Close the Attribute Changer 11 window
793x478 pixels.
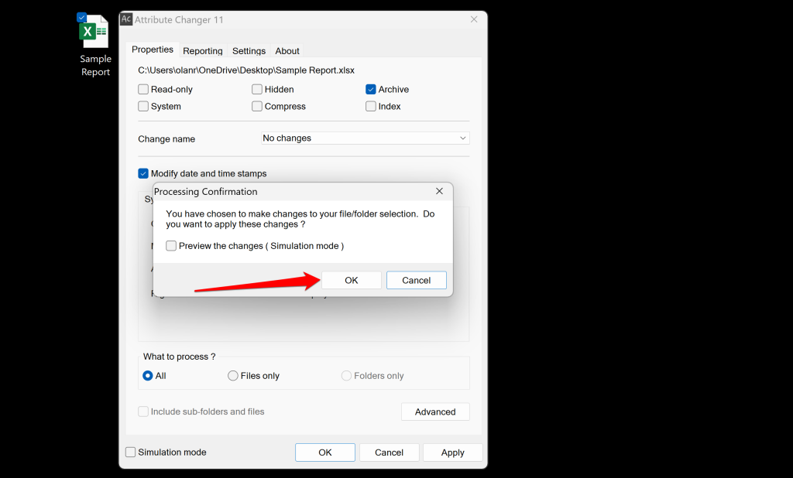pyautogui.click(x=473, y=19)
